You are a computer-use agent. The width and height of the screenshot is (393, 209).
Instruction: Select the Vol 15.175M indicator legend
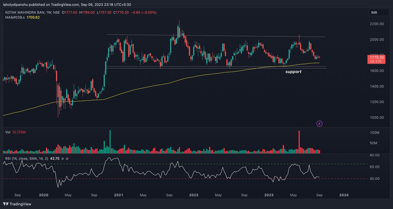pyautogui.click(x=15, y=132)
